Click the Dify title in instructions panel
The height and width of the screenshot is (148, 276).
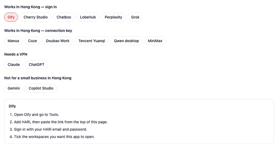12,106
